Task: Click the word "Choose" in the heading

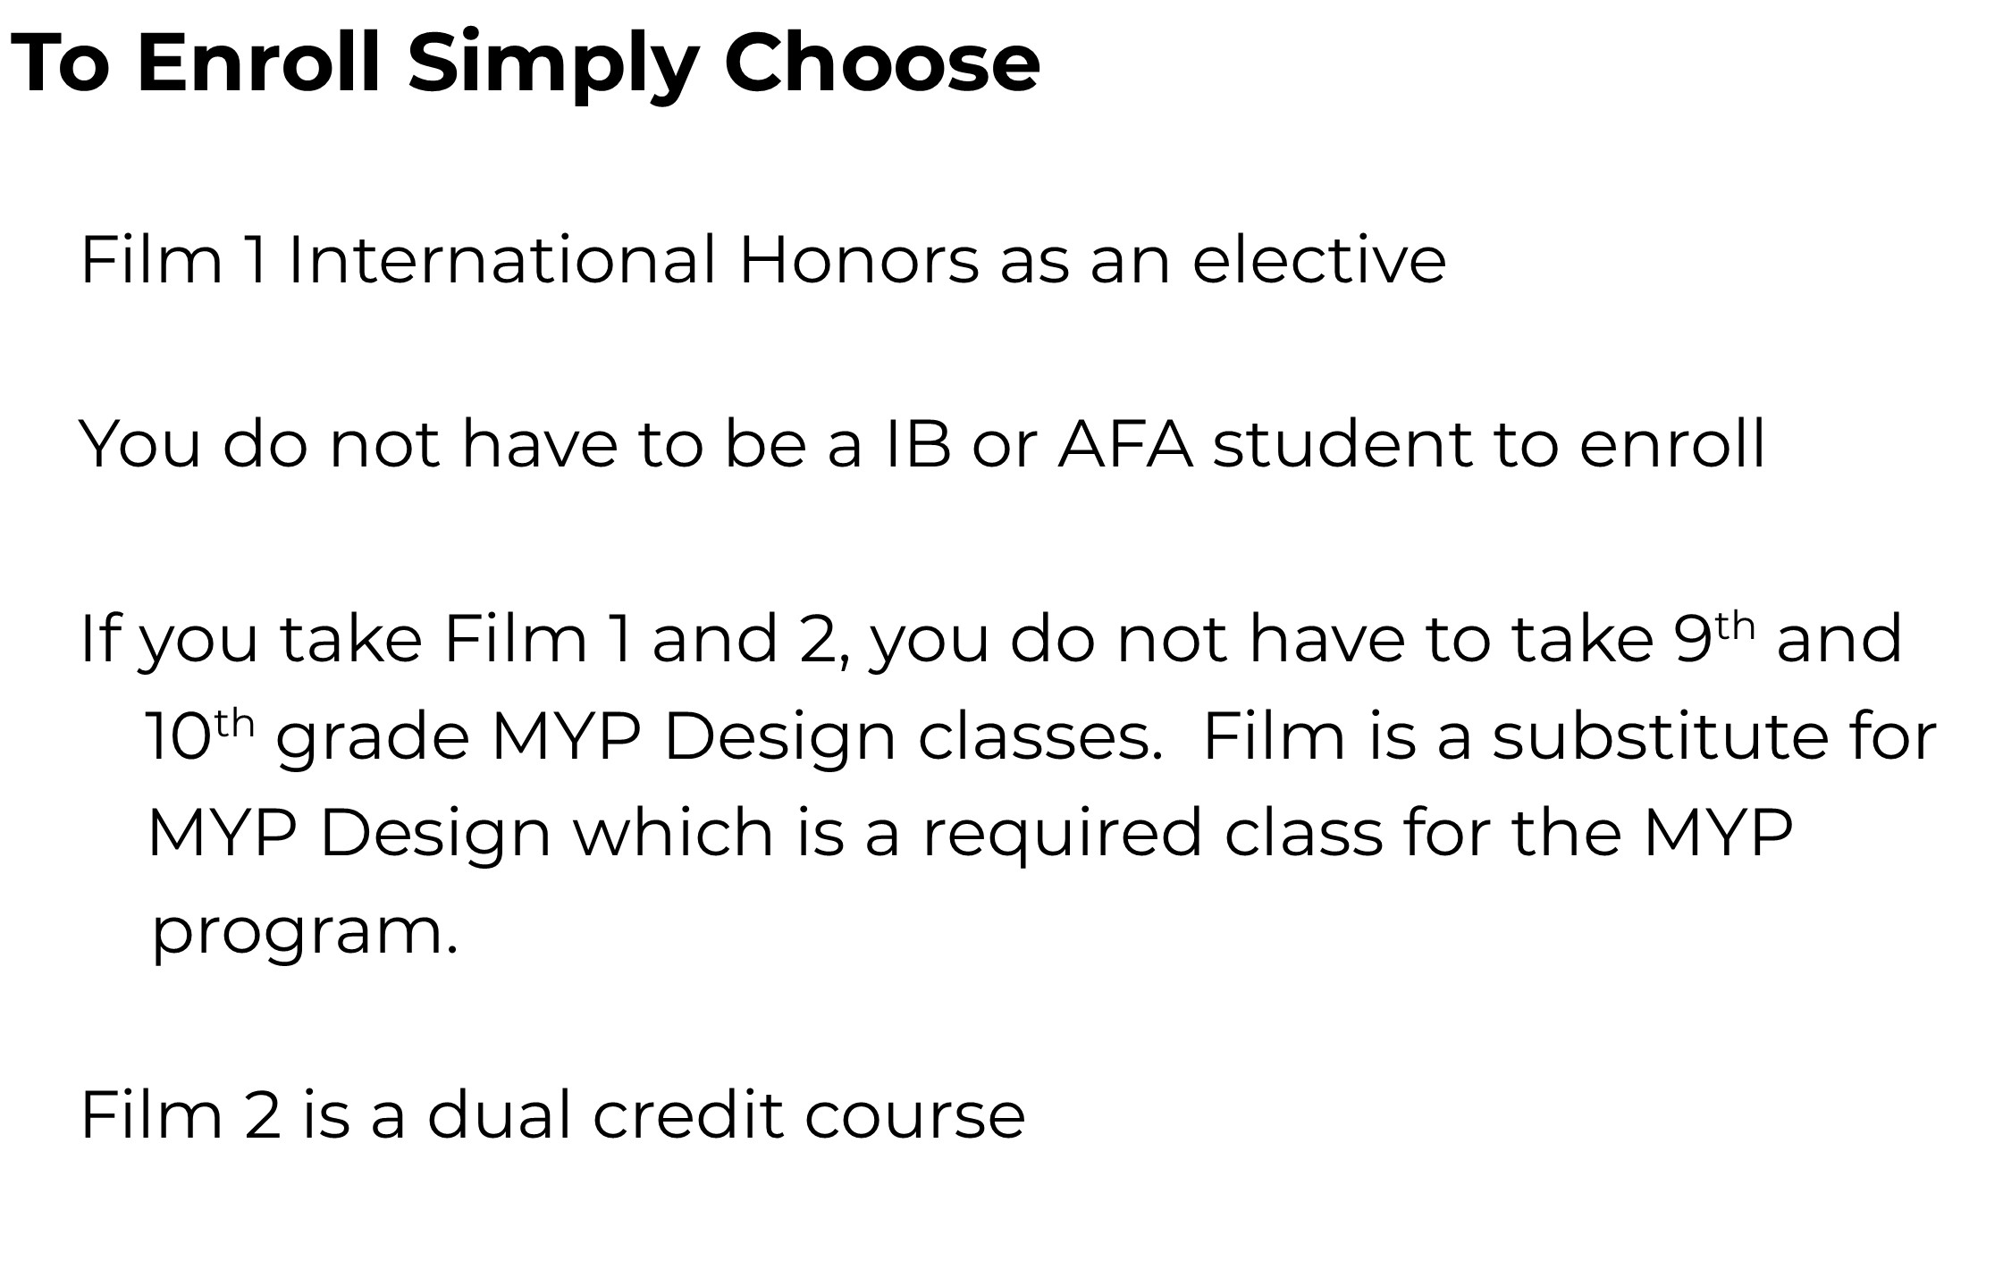Action: [x=881, y=63]
